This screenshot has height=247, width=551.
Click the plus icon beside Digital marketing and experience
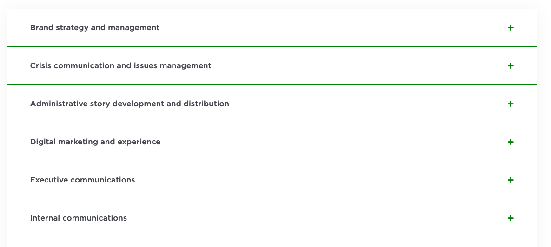511,142
